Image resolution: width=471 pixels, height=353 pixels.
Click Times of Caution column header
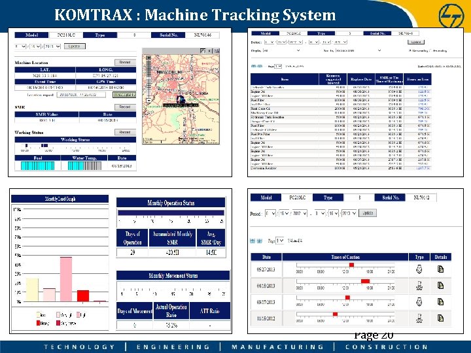(x=345, y=257)
